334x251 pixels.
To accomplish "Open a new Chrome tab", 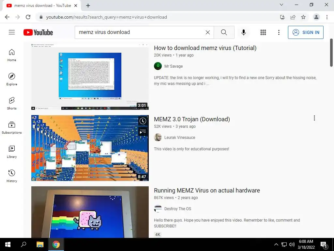I will (x=88, y=6).
